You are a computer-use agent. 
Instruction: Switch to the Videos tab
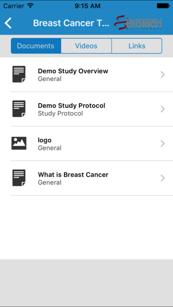[86, 46]
